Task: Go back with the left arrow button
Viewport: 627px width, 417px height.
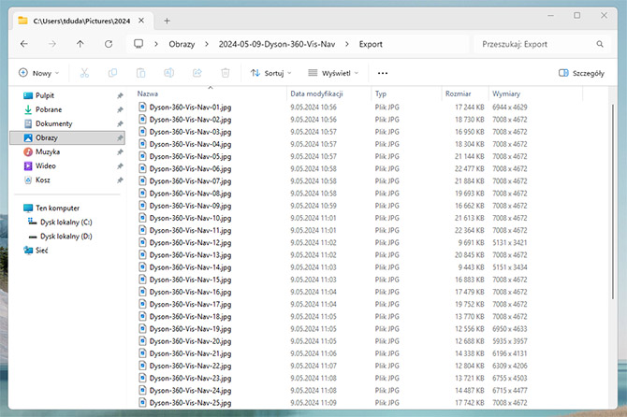Action: [x=24, y=44]
